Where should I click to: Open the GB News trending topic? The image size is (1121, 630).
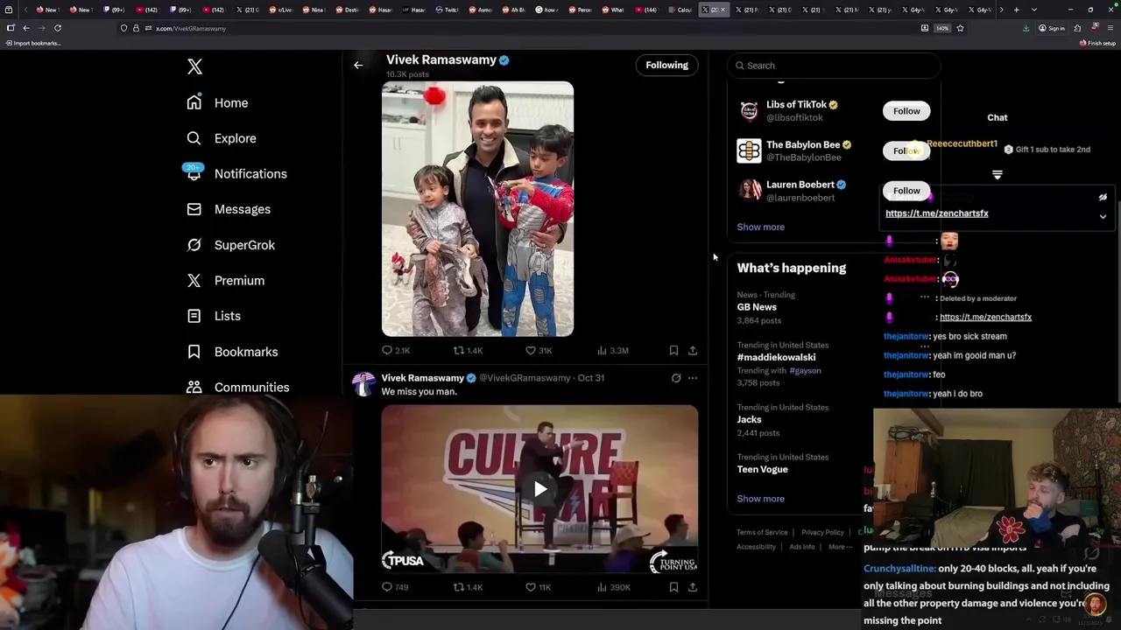[757, 307]
